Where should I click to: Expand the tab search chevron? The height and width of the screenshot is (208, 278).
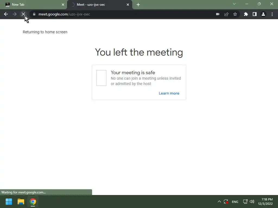(x=234, y=4)
